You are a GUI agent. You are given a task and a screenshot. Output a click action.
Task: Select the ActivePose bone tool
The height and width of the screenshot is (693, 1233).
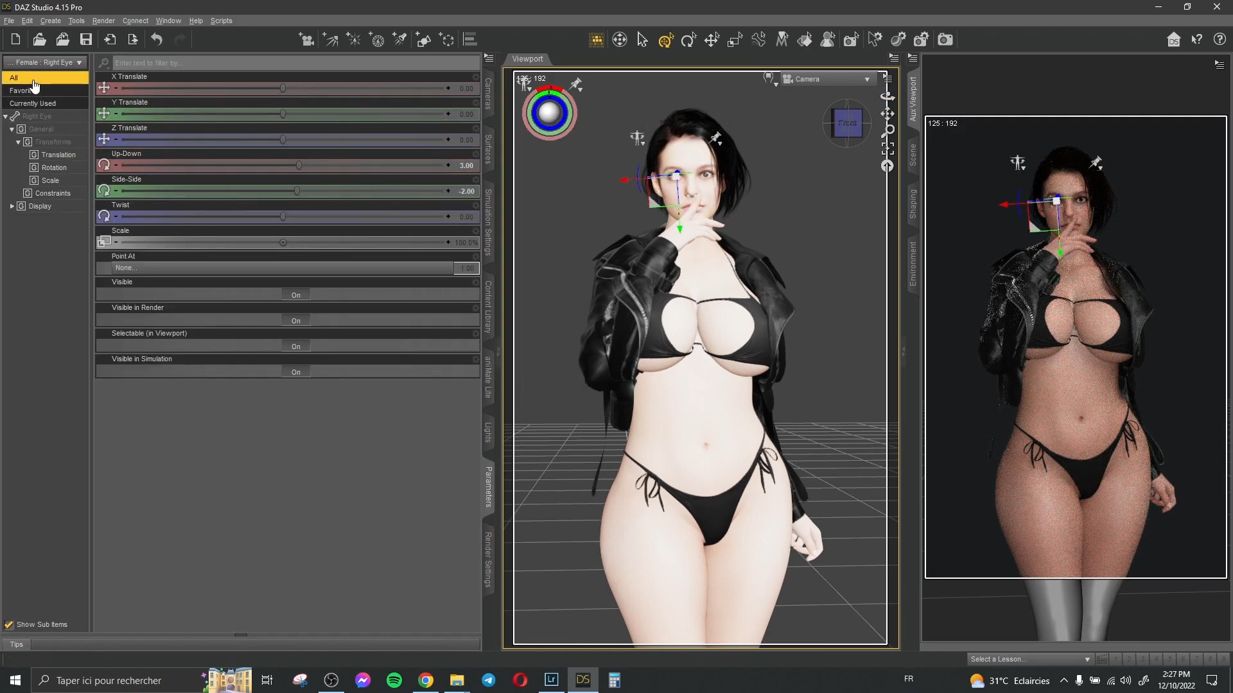tap(758, 40)
